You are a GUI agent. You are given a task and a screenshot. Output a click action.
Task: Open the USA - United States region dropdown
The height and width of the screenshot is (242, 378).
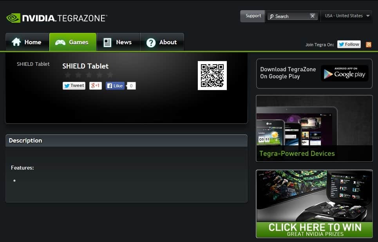[x=347, y=16]
